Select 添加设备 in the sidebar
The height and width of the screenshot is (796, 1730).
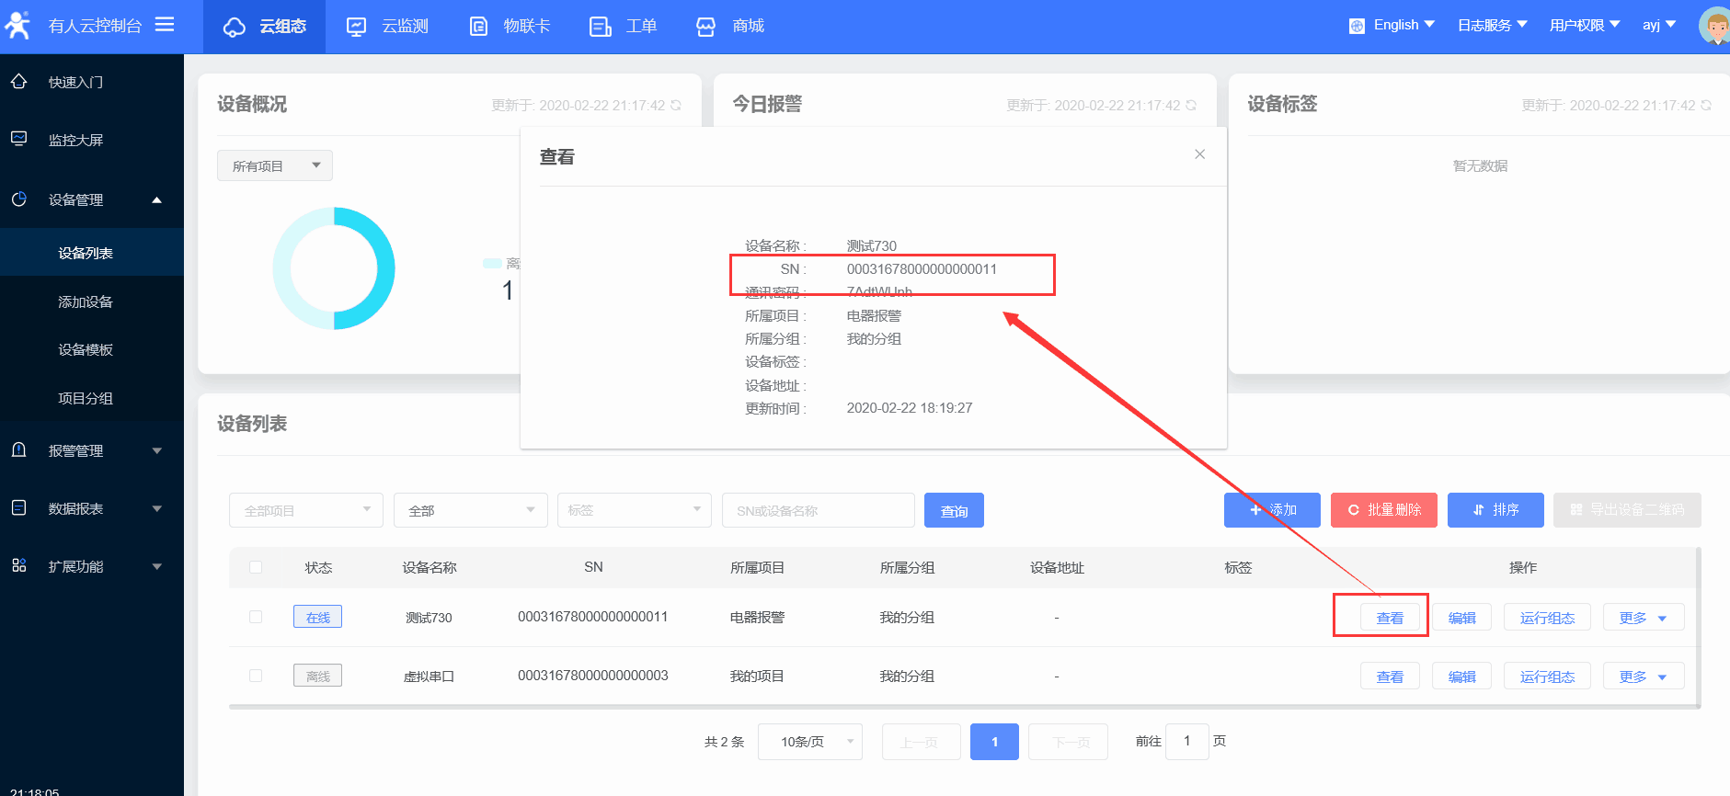[86, 301]
